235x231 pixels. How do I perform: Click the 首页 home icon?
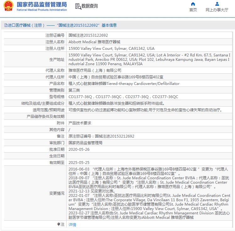[x=193, y=4]
